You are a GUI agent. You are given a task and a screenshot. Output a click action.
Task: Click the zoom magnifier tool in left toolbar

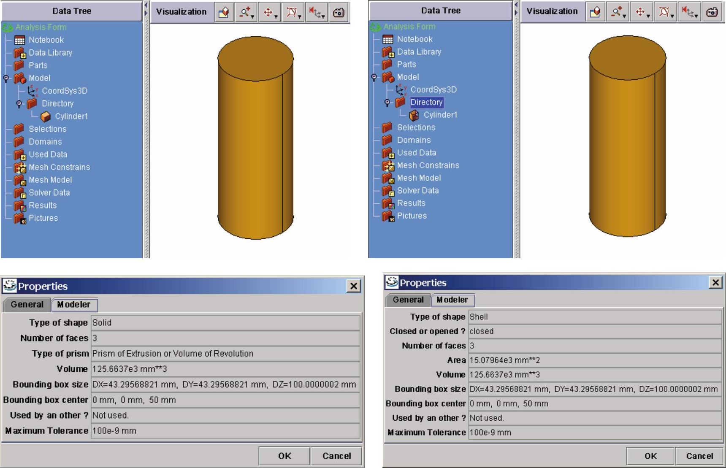pos(246,13)
